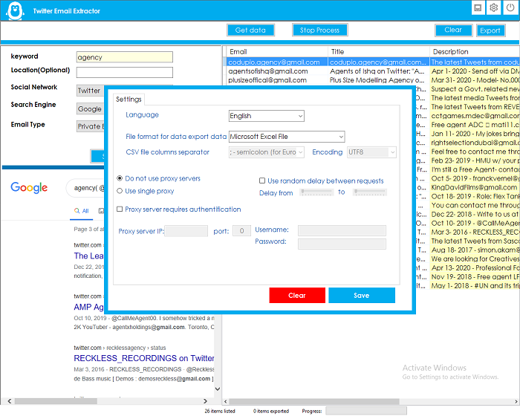Open Search Engine Google dropdown

click(90, 108)
